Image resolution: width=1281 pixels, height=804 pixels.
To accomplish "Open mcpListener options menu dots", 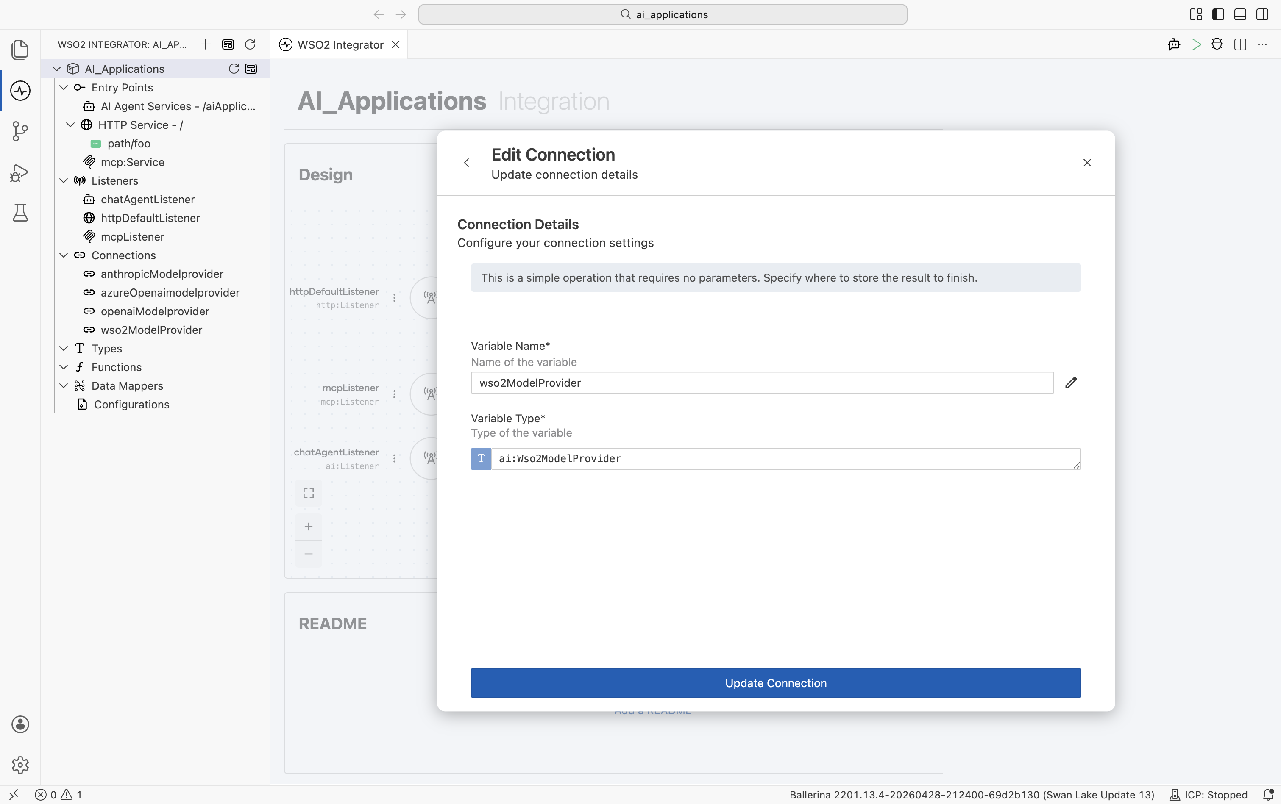I will 394,394.
